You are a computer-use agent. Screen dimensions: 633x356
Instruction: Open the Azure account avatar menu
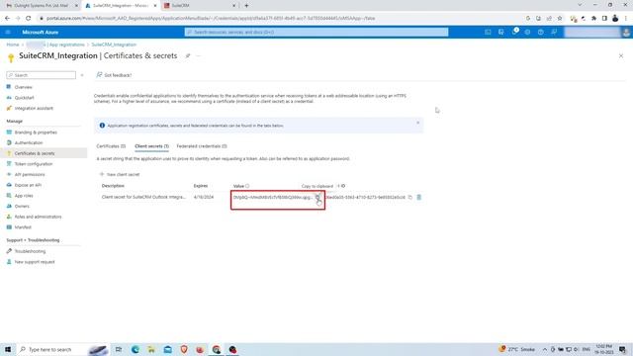click(626, 33)
